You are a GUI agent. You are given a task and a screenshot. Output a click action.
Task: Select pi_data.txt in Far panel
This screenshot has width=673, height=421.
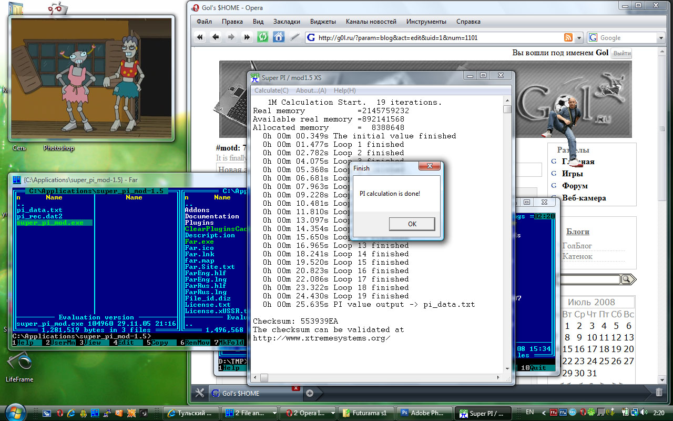click(x=39, y=210)
